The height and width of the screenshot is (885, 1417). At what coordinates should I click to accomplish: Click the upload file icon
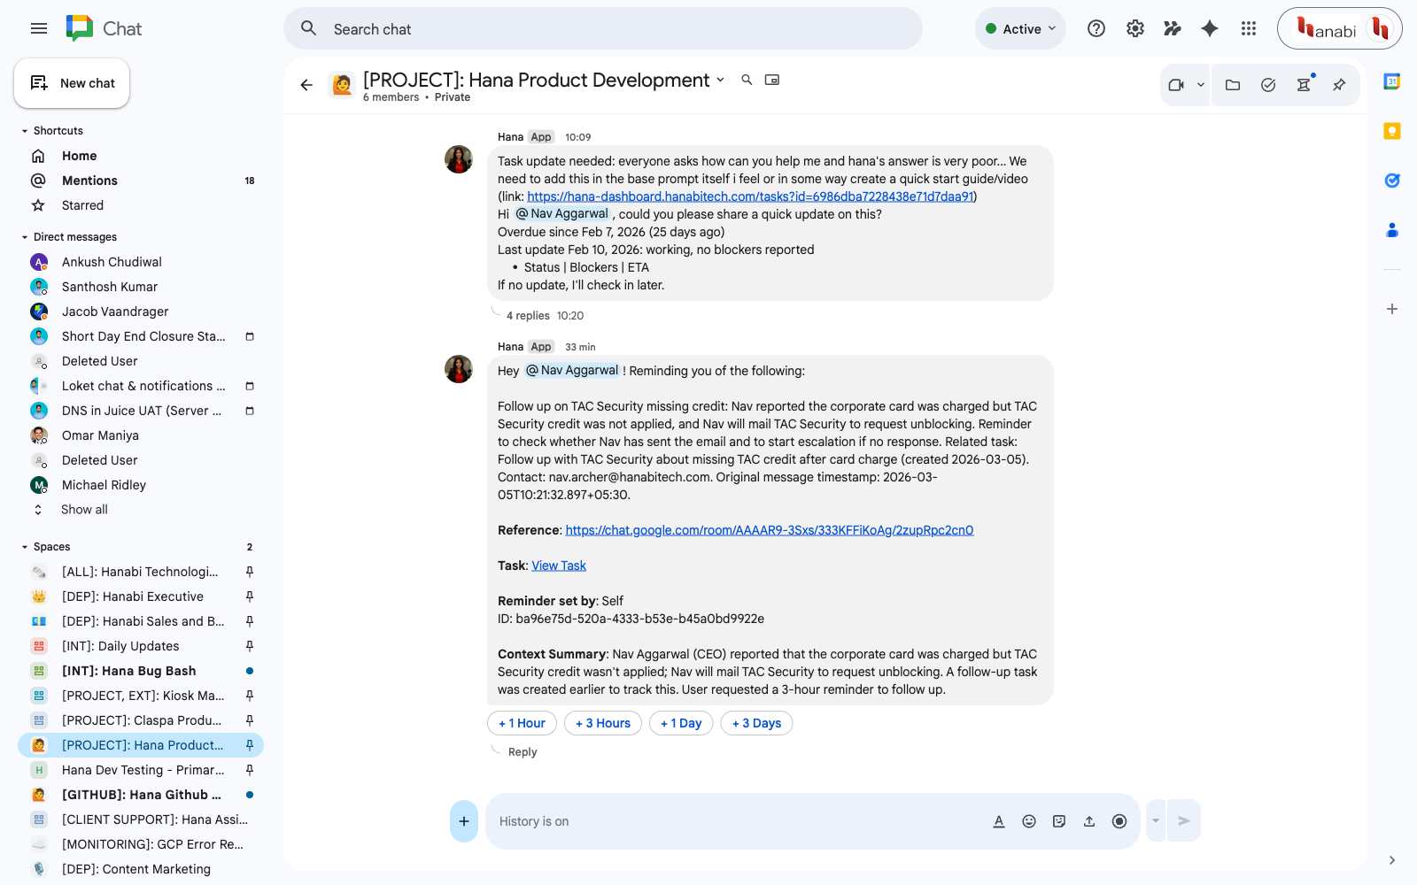1089,821
